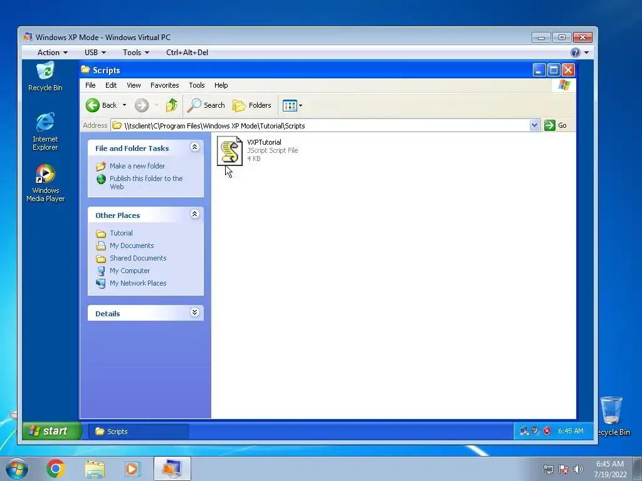Click the XP taskbar clock 6:45 AM
Image resolution: width=642 pixels, height=481 pixels.
[571, 431]
